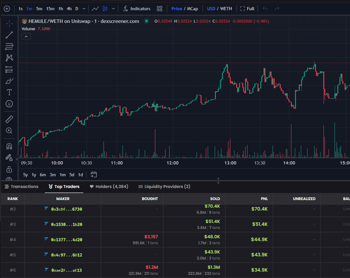Collapse the indicator legend under Volume

click(26, 36)
